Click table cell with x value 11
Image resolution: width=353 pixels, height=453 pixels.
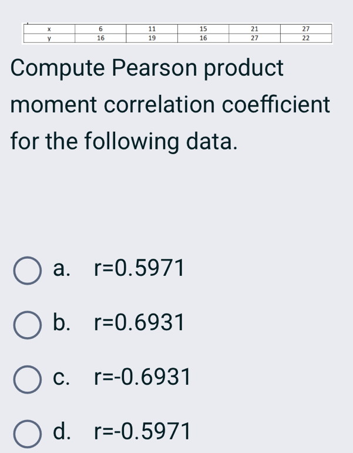[x=152, y=28]
